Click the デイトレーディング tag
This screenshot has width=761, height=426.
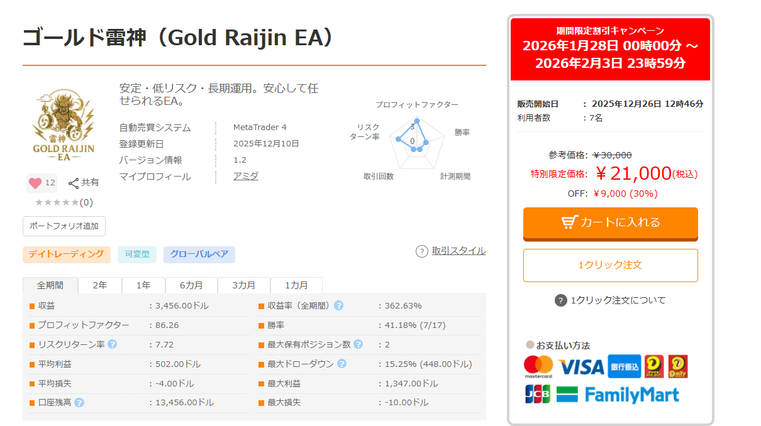pos(67,254)
